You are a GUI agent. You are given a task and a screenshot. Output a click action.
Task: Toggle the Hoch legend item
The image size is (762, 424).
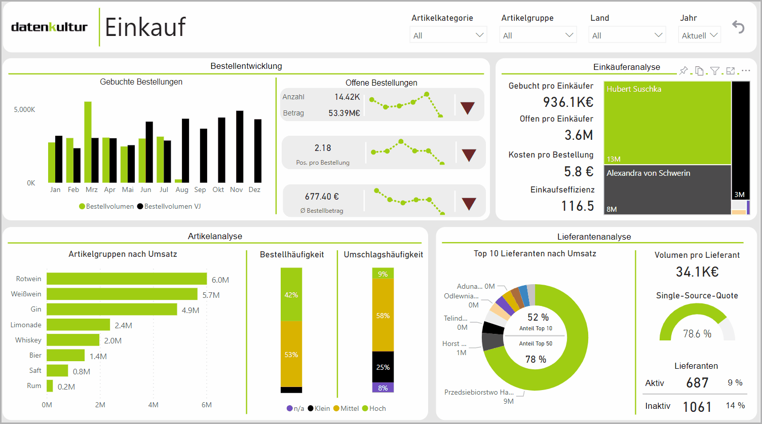374,408
